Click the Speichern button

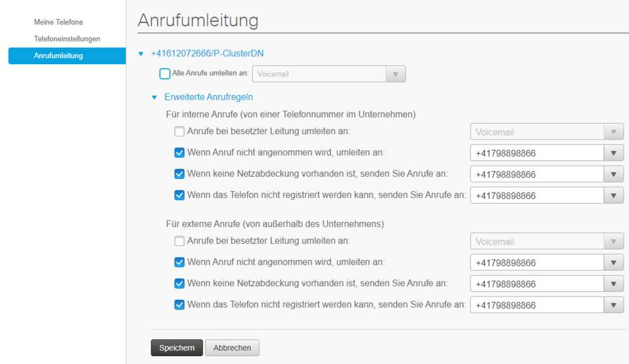coord(176,348)
